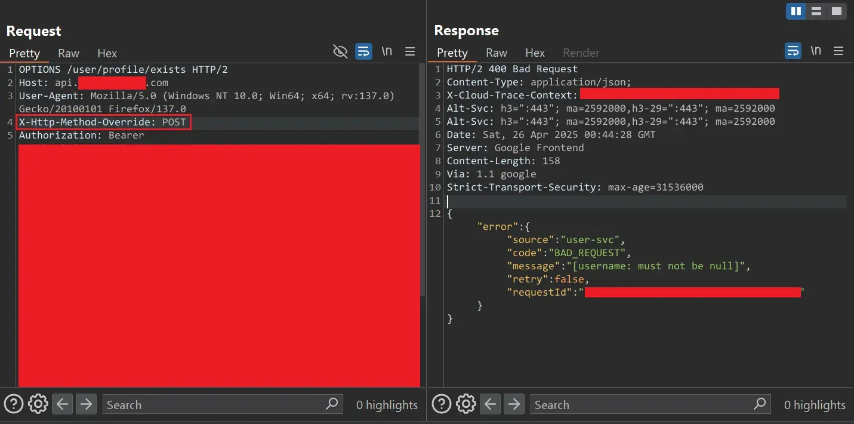Screen dimensions: 854x424
Task: Show non-printable characters in Request
Action: pos(387,52)
